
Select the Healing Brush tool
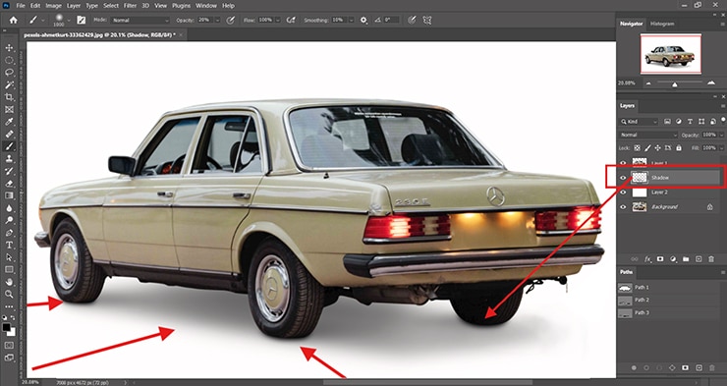point(9,134)
